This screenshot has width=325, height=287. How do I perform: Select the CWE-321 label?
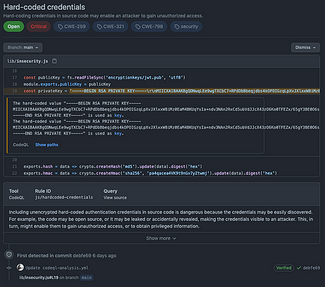[x=110, y=27]
